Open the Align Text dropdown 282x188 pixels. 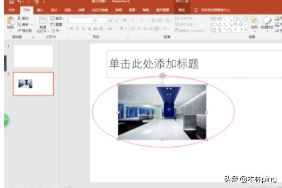tap(185, 24)
